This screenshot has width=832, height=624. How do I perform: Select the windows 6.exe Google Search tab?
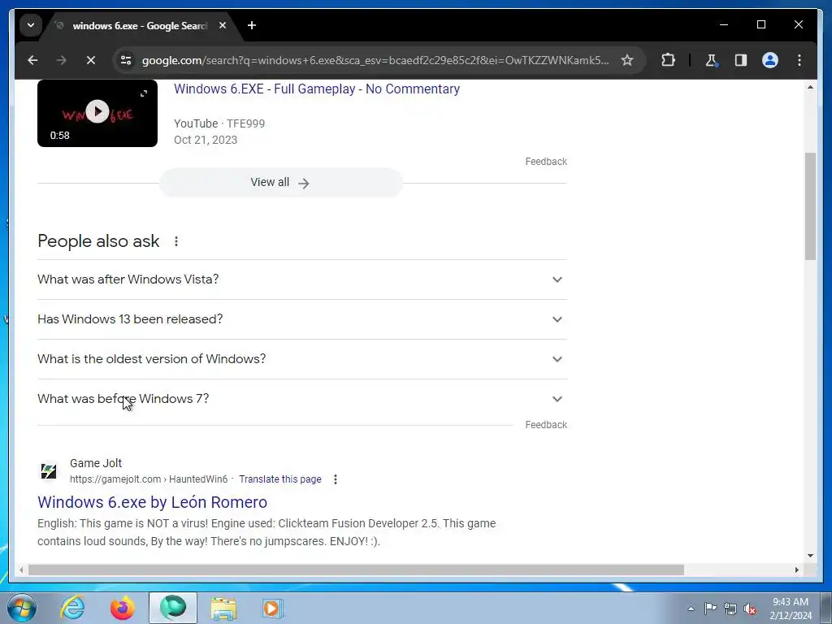pyautogui.click(x=140, y=25)
